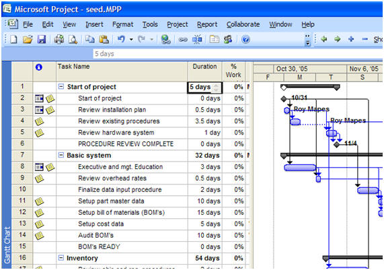Outdent task with green left arrow
Viewport: 384px width, 270px height.
click(323, 39)
